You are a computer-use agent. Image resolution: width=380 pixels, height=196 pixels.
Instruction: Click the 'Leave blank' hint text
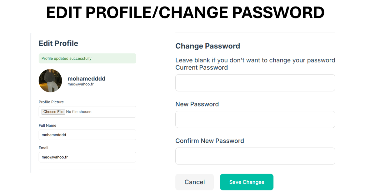pos(255,60)
